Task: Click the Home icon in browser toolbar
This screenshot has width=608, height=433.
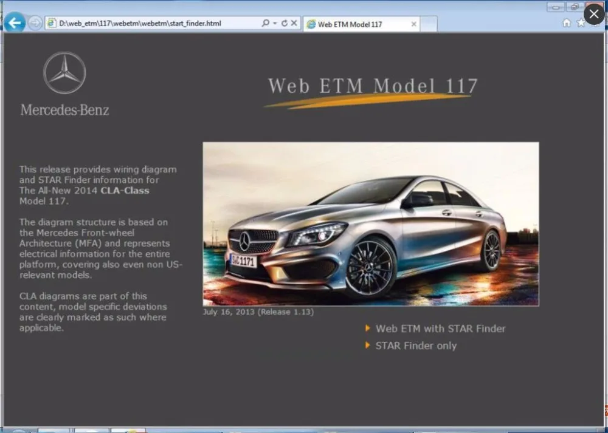Action: coord(567,23)
